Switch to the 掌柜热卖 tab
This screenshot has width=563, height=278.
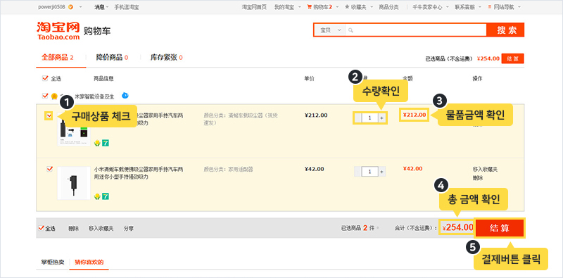pos(52,262)
